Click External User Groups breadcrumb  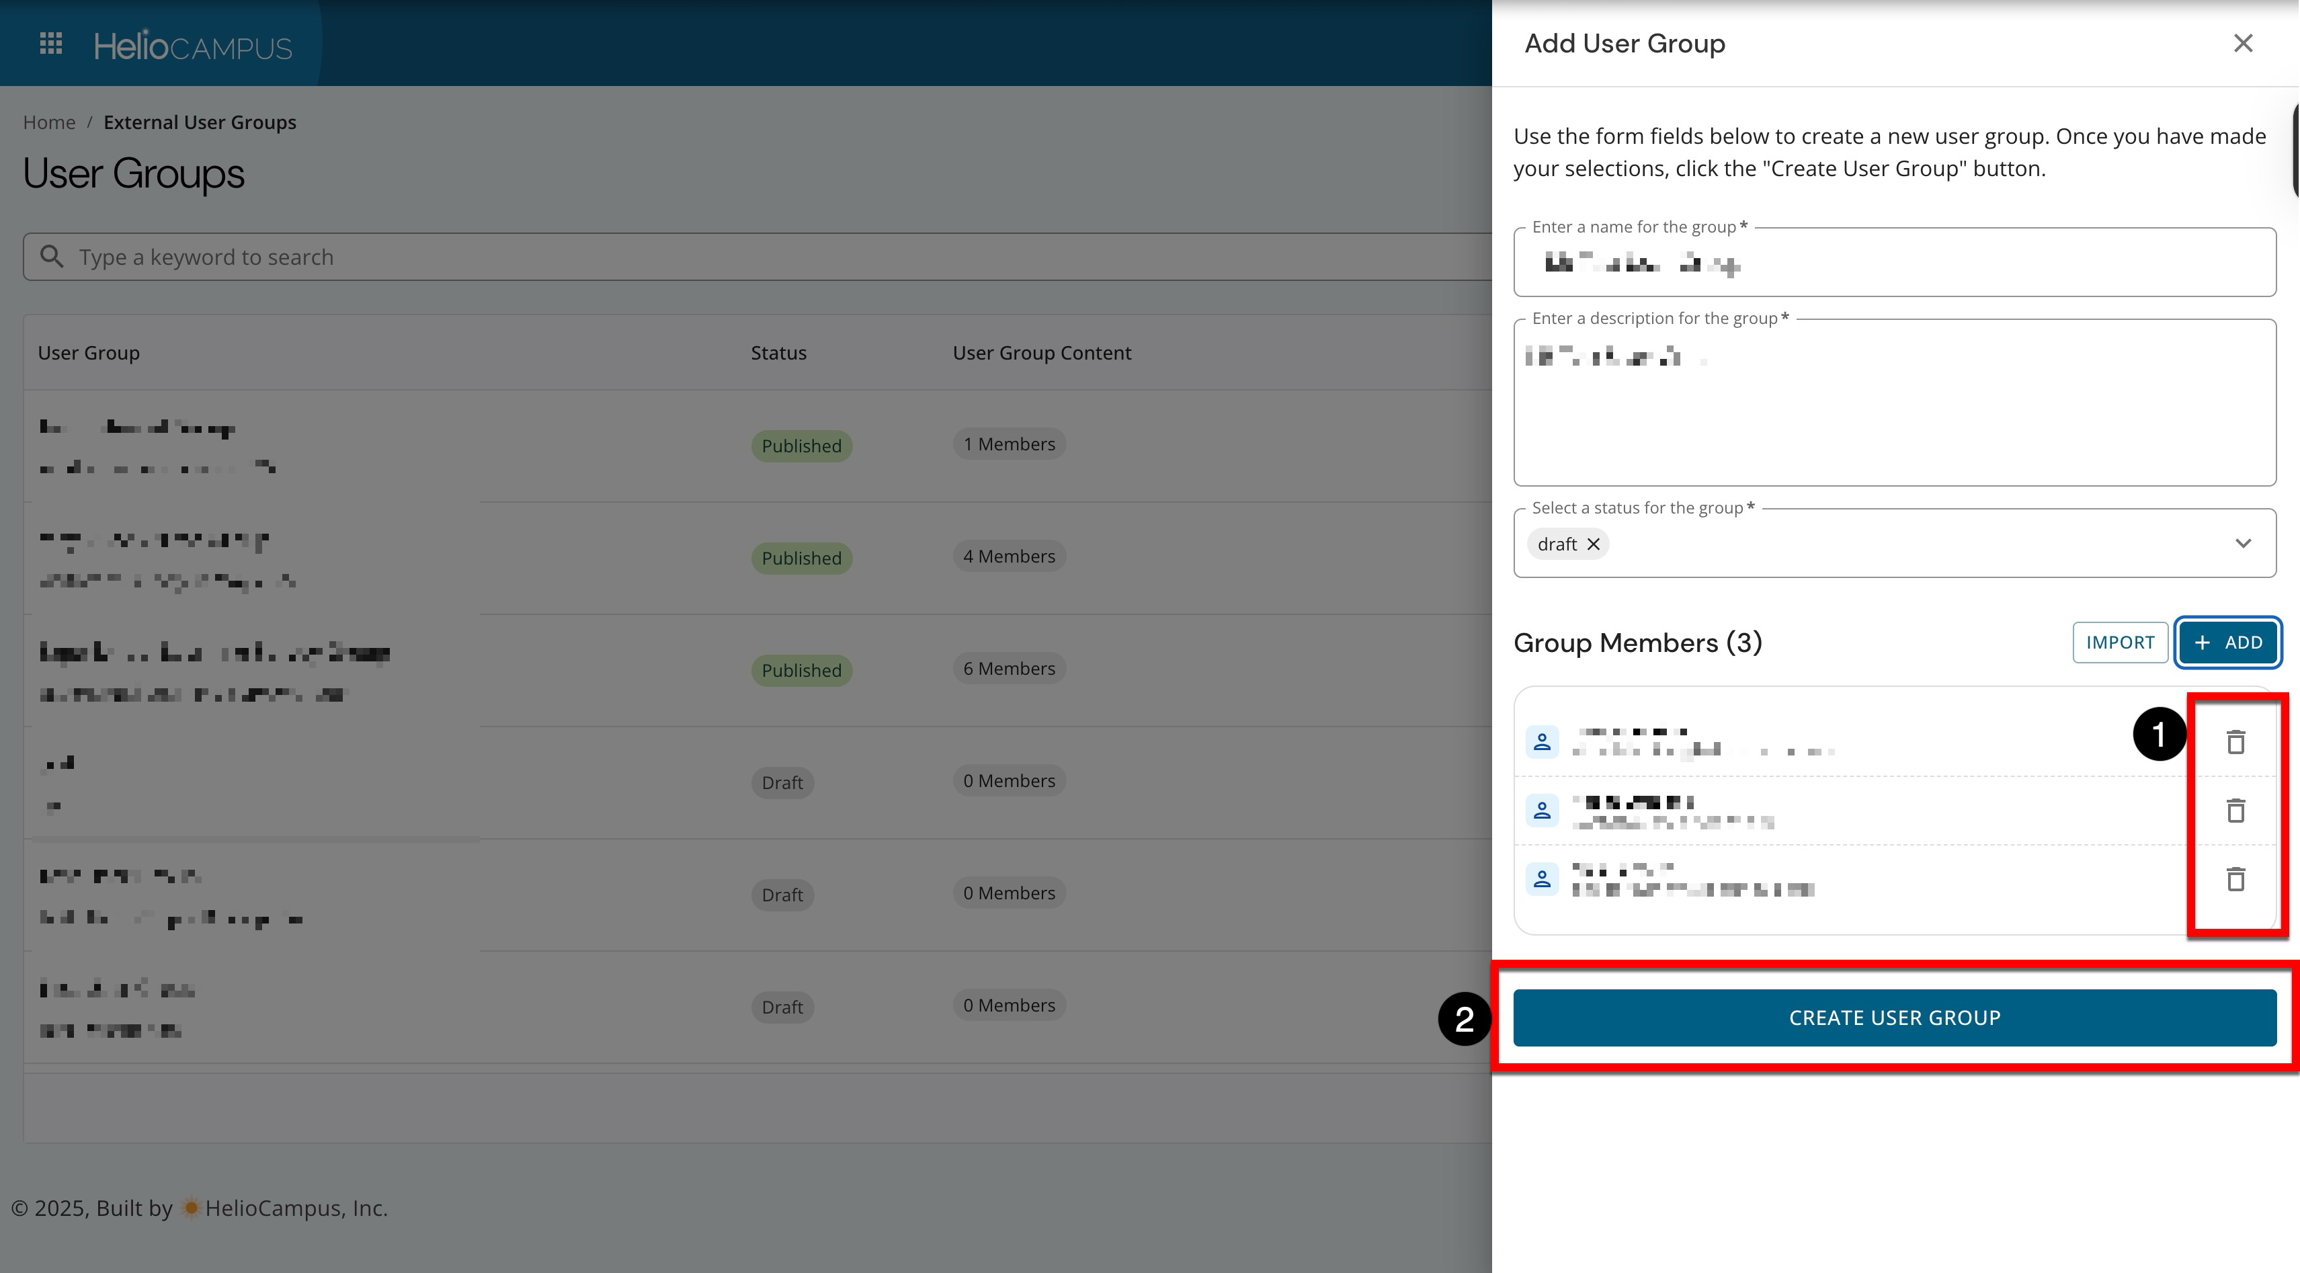click(200, 122)
